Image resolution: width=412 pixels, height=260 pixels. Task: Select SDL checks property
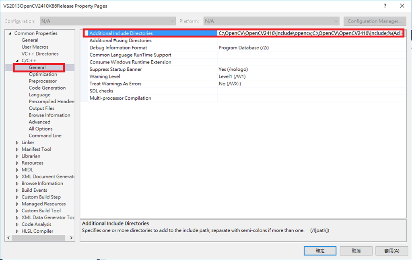pos(101,91)
